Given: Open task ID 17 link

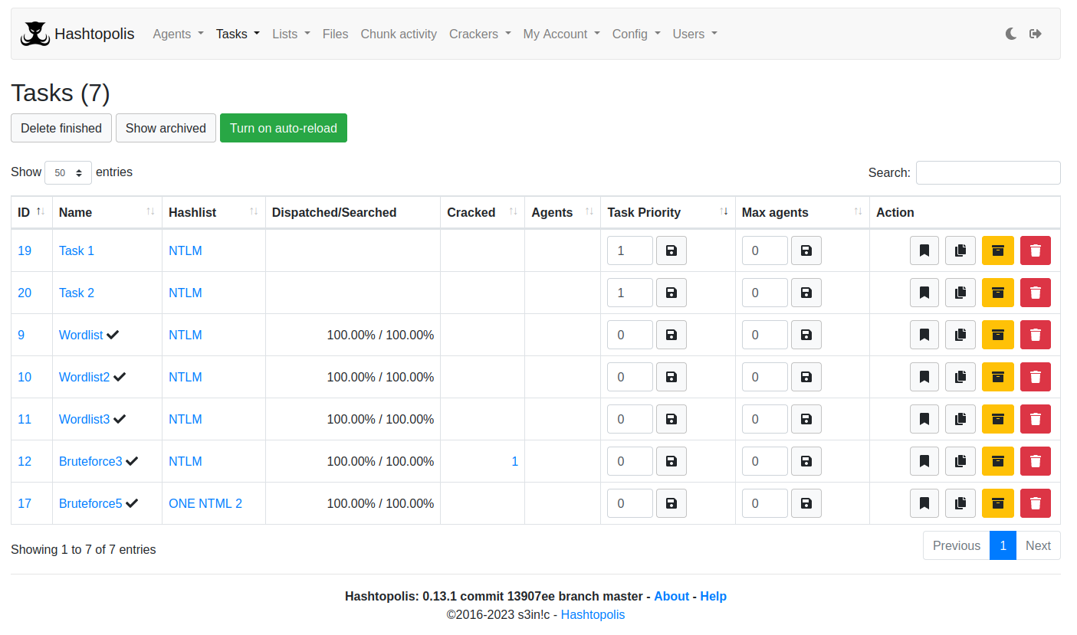Looking at the screenshot, I should click(25, 503).
